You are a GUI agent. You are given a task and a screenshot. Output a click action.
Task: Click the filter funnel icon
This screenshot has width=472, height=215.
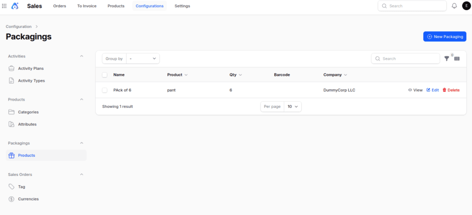[447, 59]
